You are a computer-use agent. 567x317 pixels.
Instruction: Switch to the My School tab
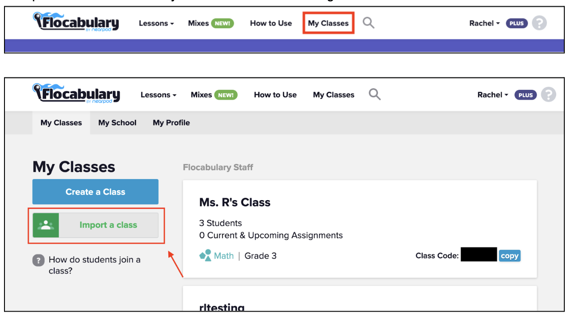tap(117, 123)
